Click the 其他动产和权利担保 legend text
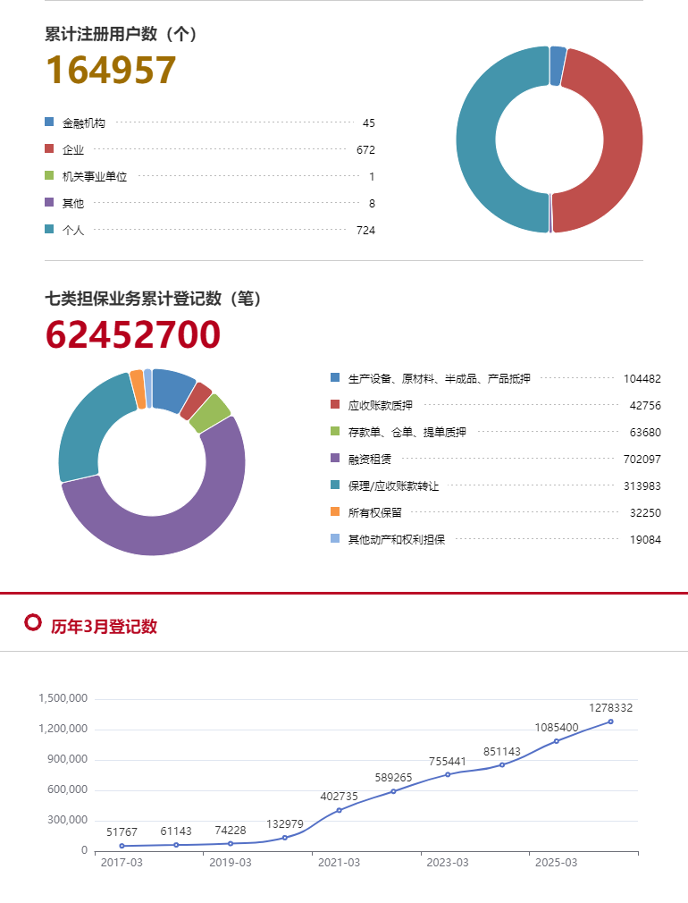 tap(397, 539)
